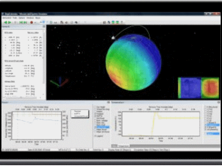Toggle the Sun Angle checkbox in plot list
The image size is (222, 166).
pos(95,107)
